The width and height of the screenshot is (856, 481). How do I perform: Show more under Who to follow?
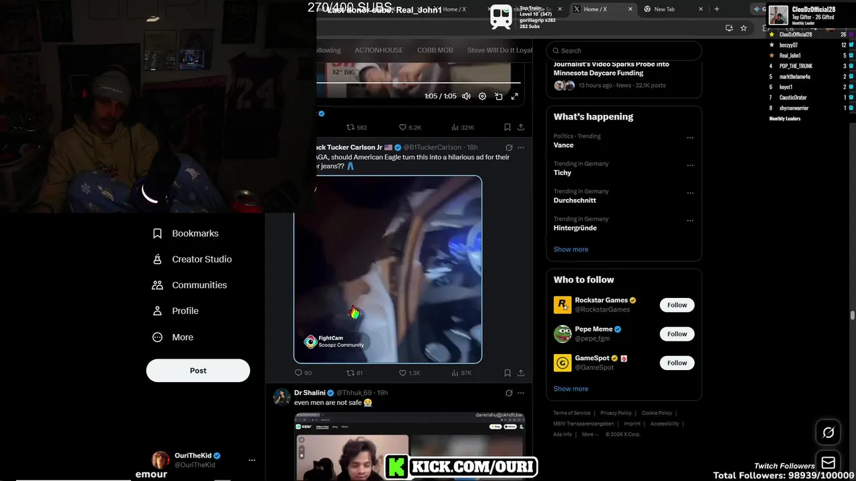point(570,389)
